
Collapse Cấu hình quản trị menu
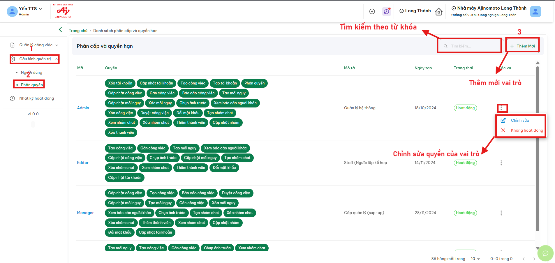pos(35,59)
